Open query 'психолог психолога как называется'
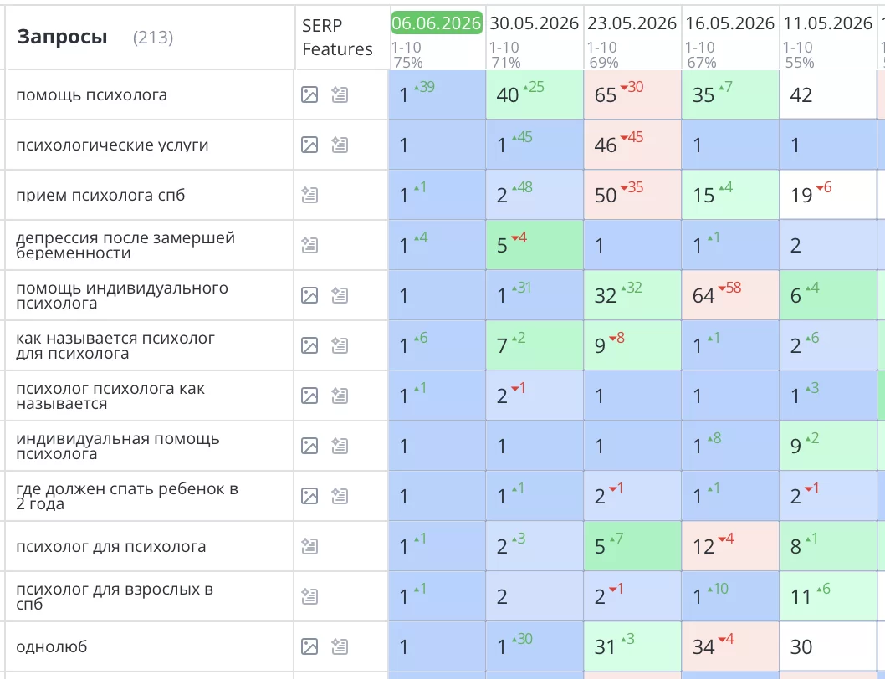This screenshot has width=885, height=679. click(x=110, y=396)
